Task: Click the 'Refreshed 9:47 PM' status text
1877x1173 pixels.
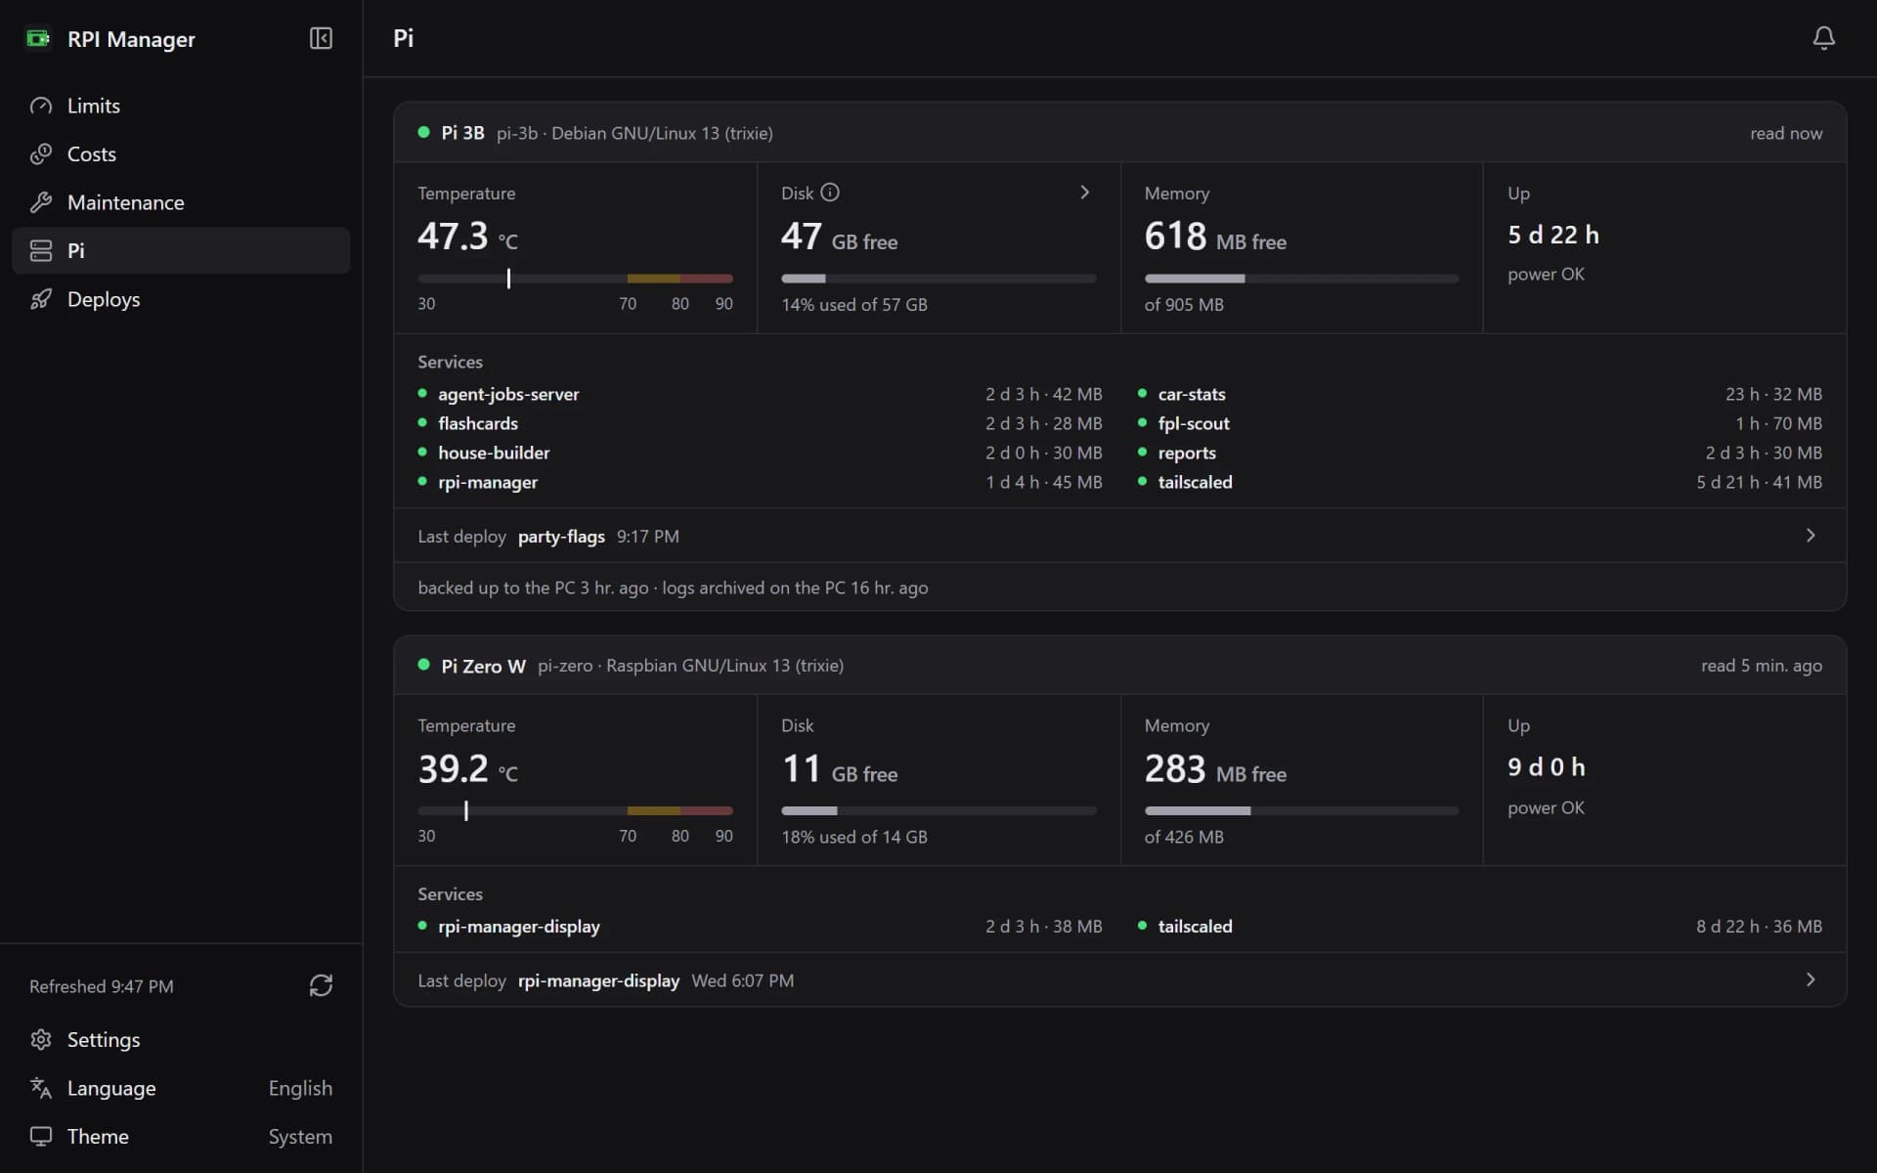Action: tap(102, 986)
